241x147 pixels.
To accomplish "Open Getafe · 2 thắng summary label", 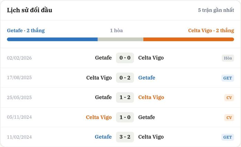I will click(26, 31).
